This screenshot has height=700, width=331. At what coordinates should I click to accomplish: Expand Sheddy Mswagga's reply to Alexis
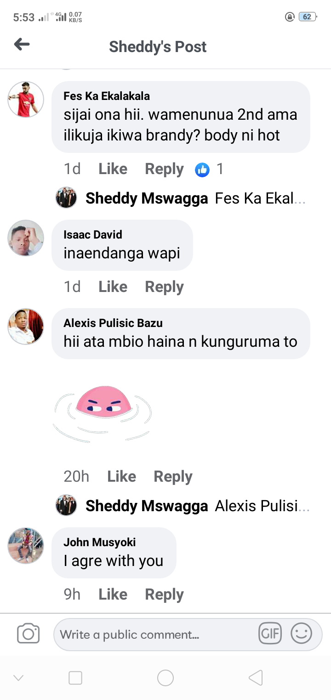[x=183, y=506]
